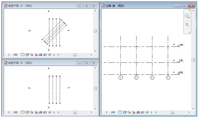Image resolution: width=199 pixels, height=118 pixels.
Task: Open Temporary Hide/Isolate glasses in 3F view
Action: click(x=49, y=112)
